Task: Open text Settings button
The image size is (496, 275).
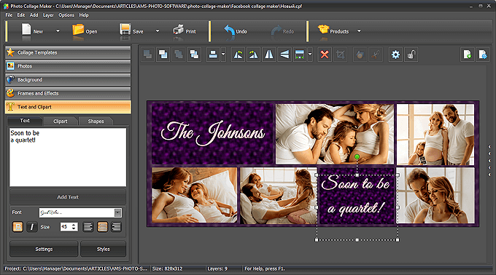Action: point(44,249)
